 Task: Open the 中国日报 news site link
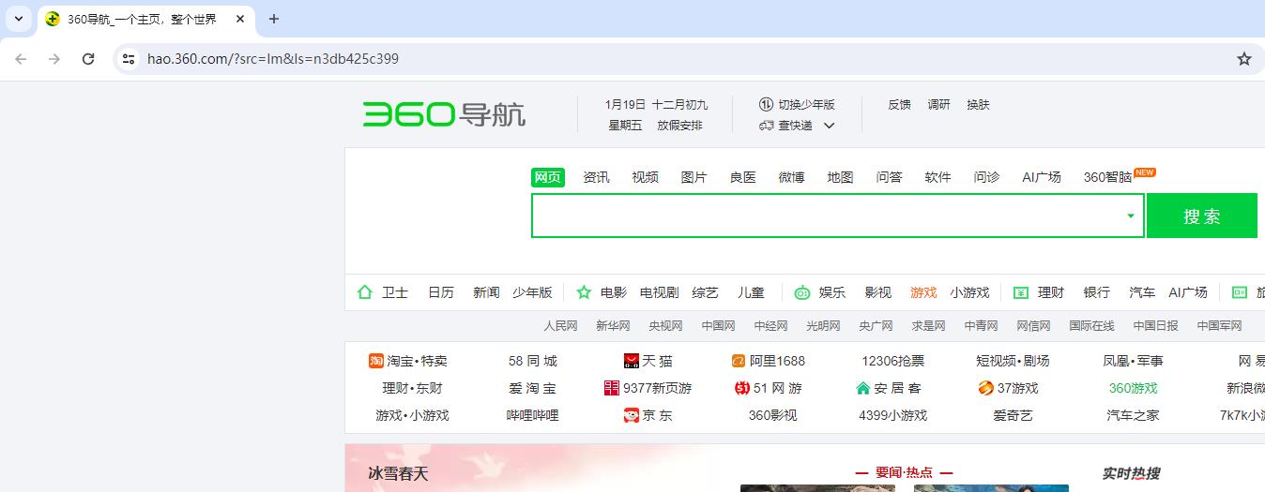click(1155, 326)
